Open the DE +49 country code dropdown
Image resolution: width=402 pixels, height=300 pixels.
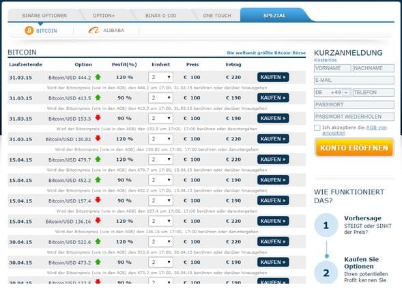coord(332,92)
